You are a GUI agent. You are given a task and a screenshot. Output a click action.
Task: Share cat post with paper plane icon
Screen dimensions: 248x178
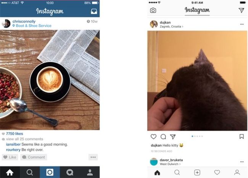(x=173, y=136)
